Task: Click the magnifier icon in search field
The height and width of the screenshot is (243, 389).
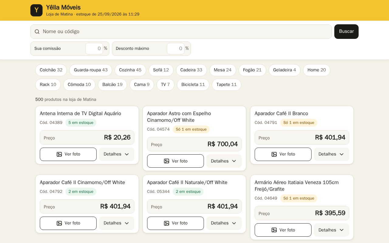Action: pyautogui.click(x=37, y=32)
